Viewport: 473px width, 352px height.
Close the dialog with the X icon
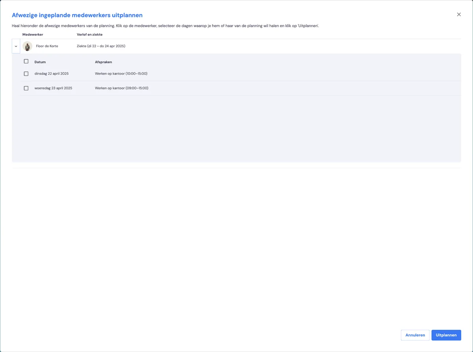point(459,15)
